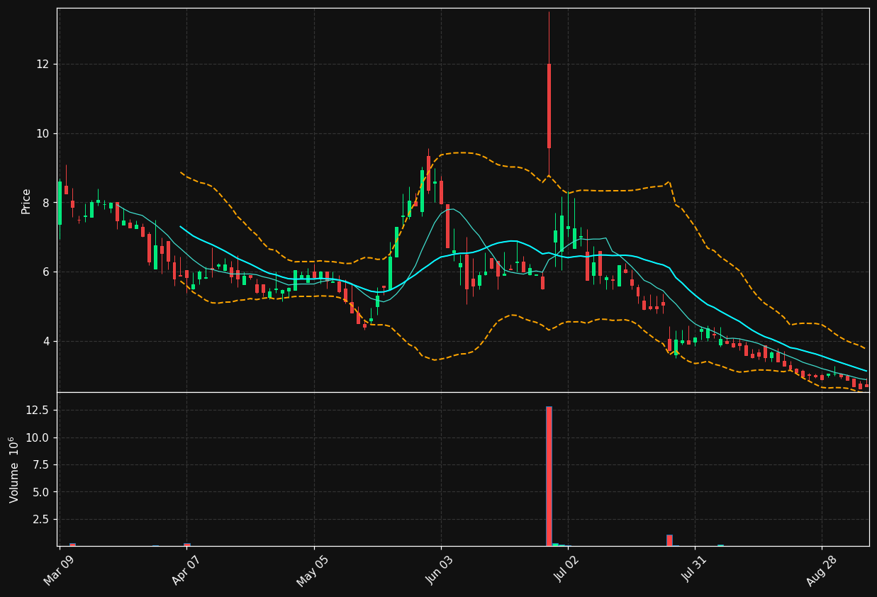The width and height of the screenshot is (877, 597).
Task: Click the 'Volume 10^6' axis title
Action: (14, 469)
